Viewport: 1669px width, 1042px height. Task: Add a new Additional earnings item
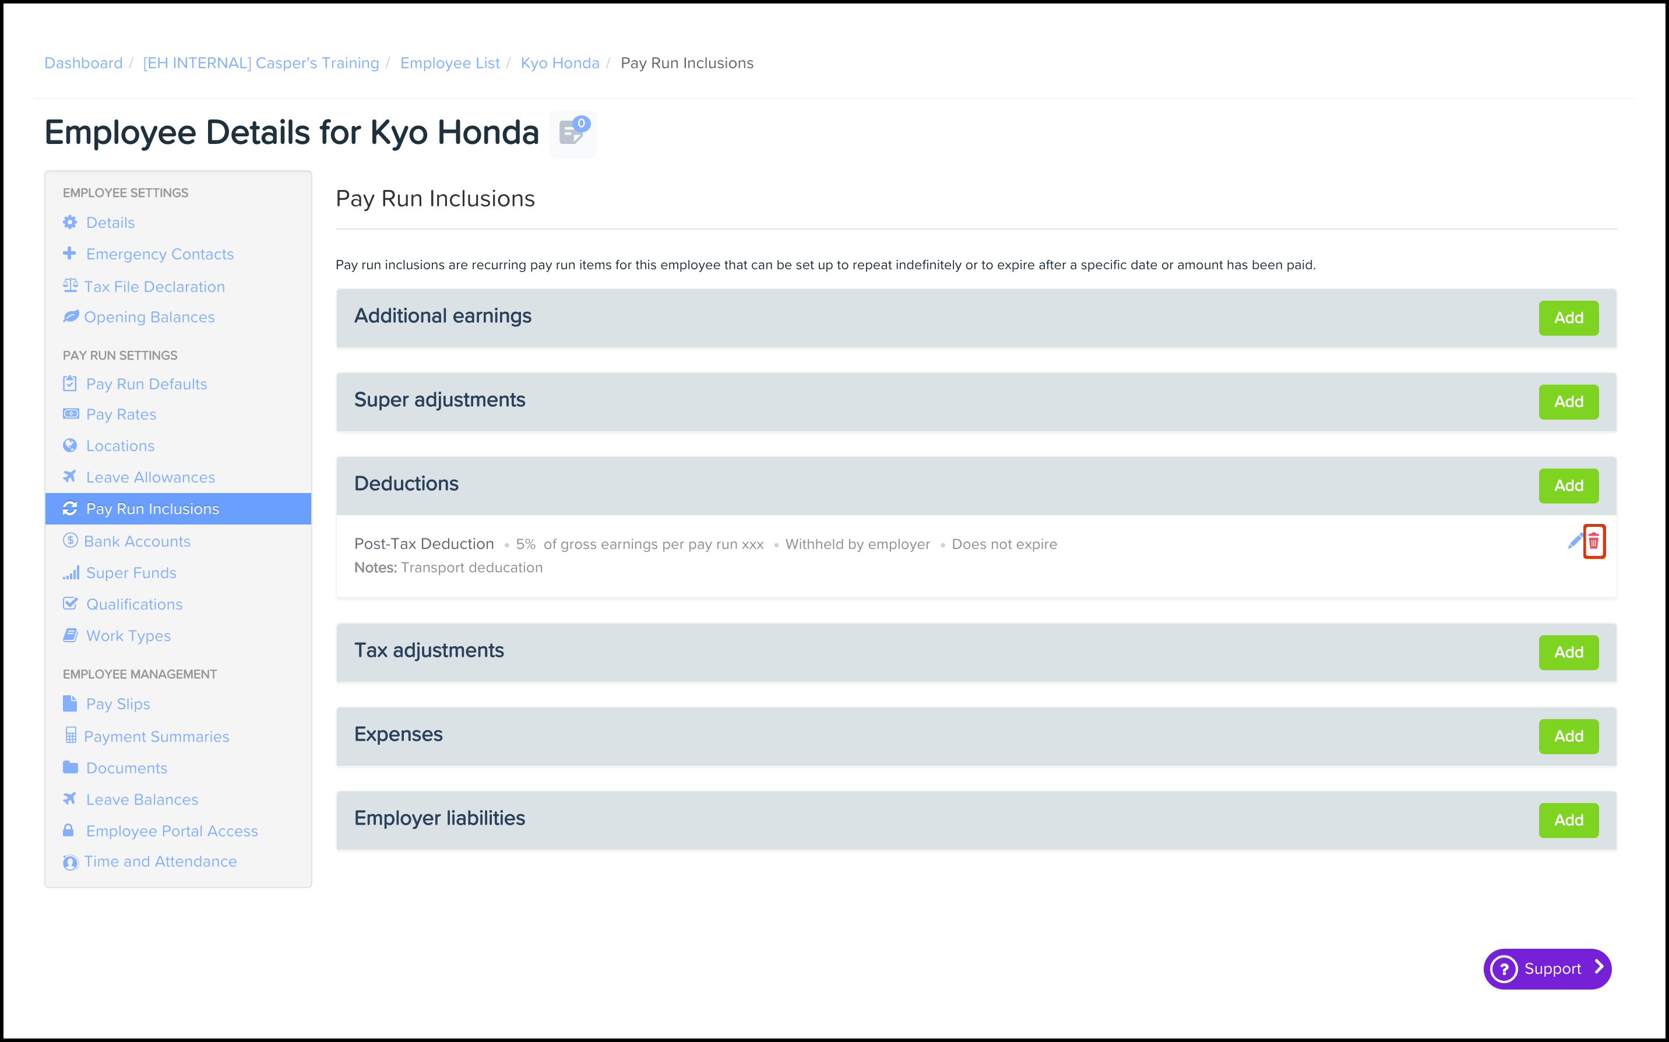coord(1568,318)
